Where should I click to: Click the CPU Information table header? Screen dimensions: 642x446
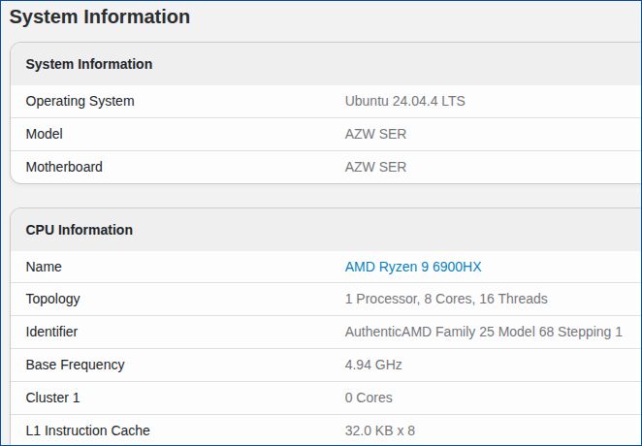pos(80,230)
